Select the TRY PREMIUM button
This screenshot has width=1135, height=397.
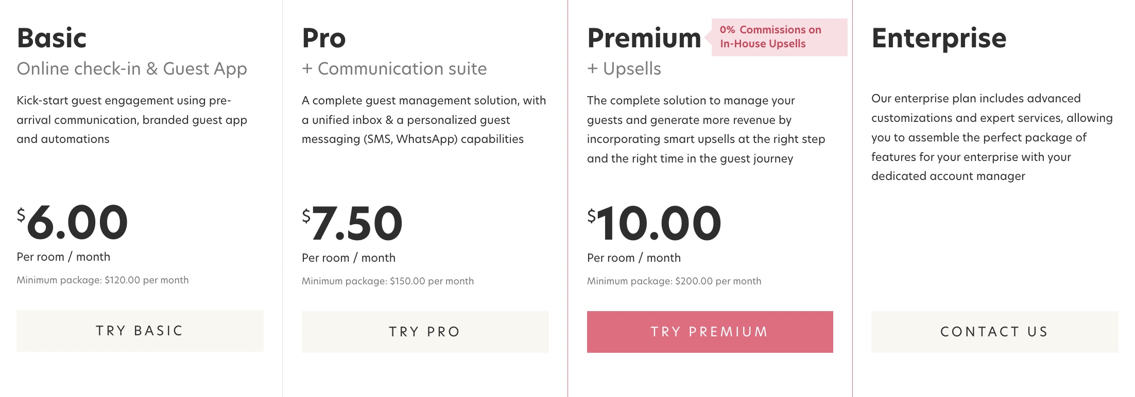(x=710, y=332)
